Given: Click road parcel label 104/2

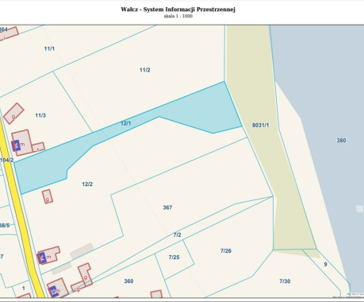Looking at the screenshot, I should click(x=6, y=160).
